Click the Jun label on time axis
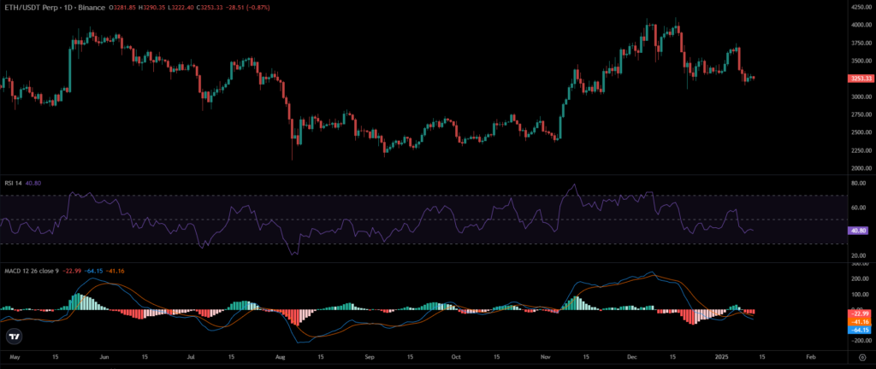This screenshot has width=876, height=369. tap(103, 356)
